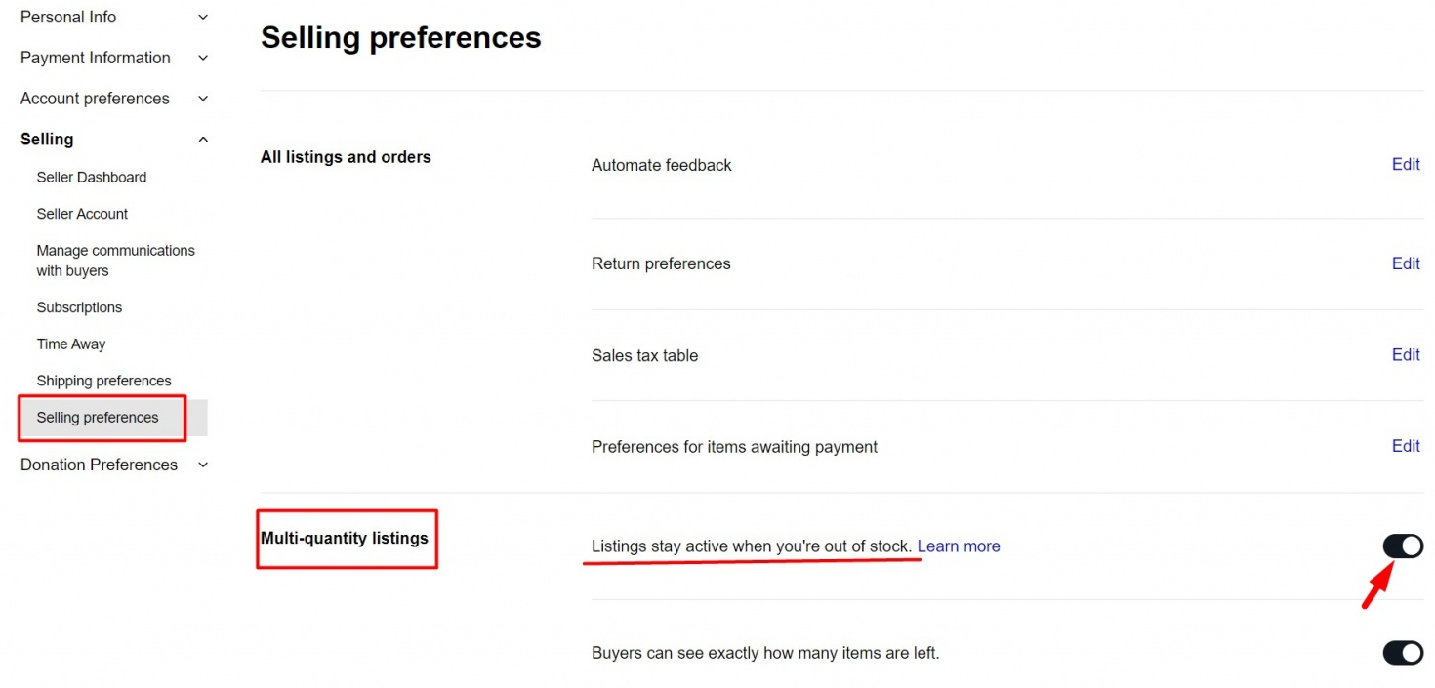
Task: Go to Seller Account page
Action: click(x=82, y=214)
